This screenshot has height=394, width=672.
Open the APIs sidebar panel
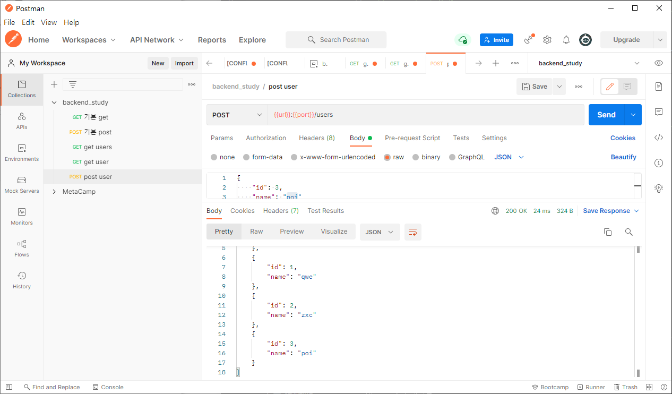(22, 121)
